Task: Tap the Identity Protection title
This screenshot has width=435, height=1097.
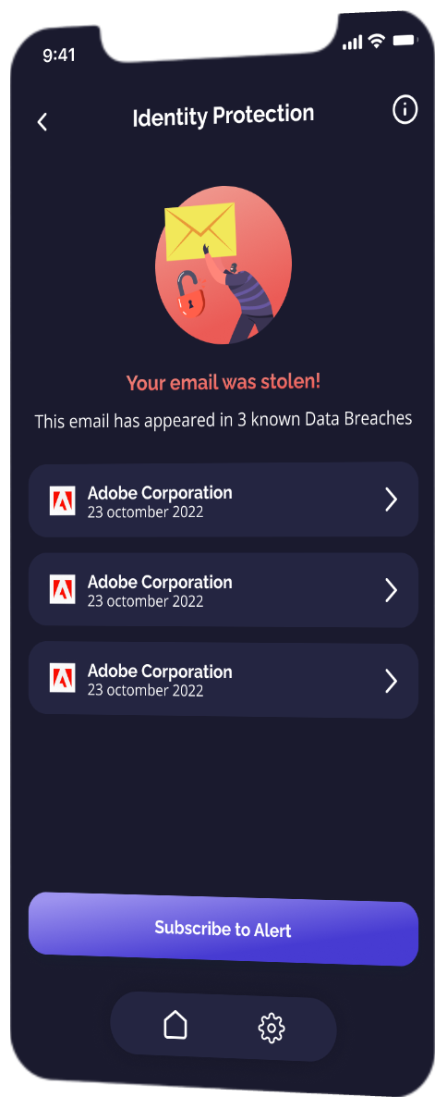Action: coord(224,116)
